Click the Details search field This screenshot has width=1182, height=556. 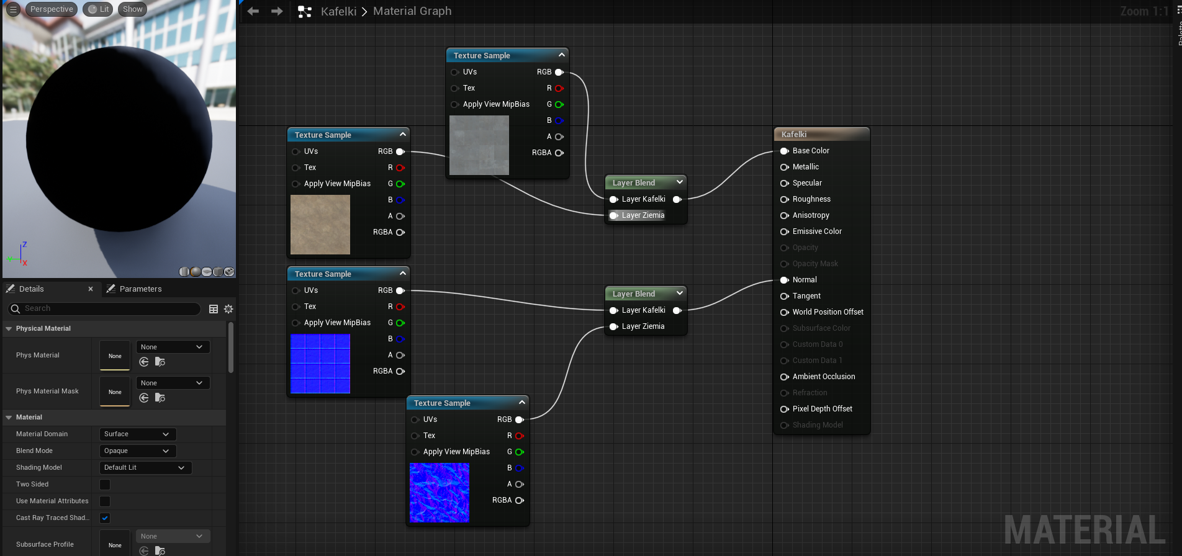[x=109, y=308]
